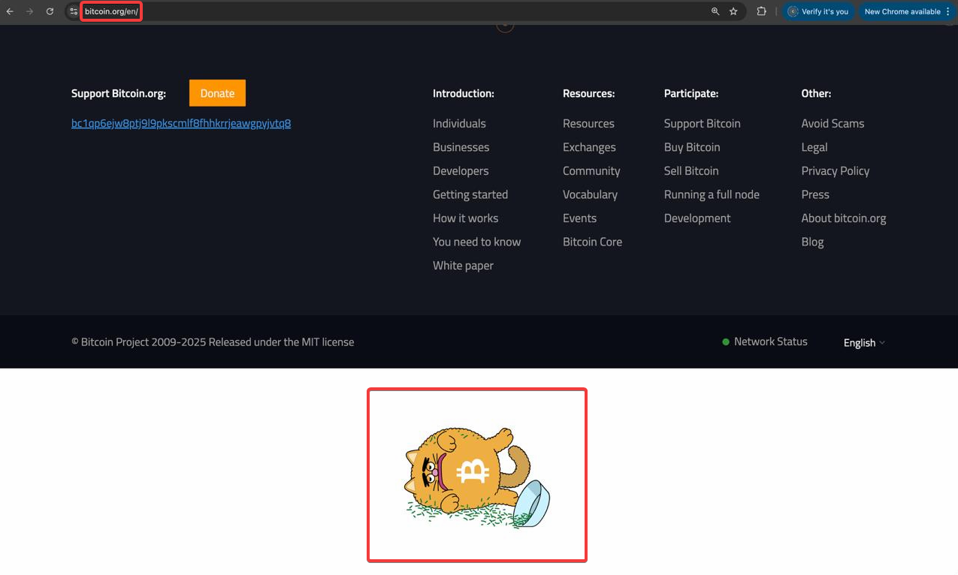Viewport: 958px width, 575px height.
Task: Focus the address bar showing bitcoin.org/en/
Action: click(x=111, y=11)
